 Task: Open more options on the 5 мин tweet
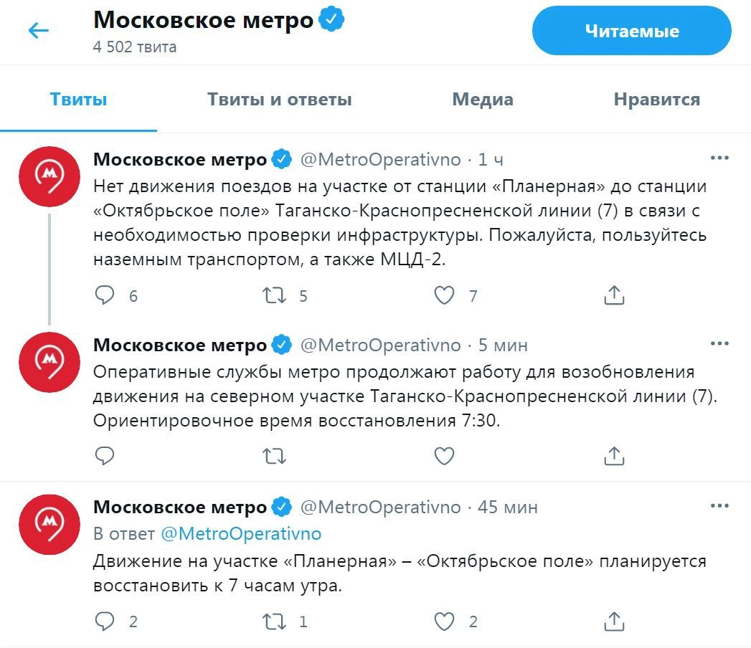click(x=719, y=344)
